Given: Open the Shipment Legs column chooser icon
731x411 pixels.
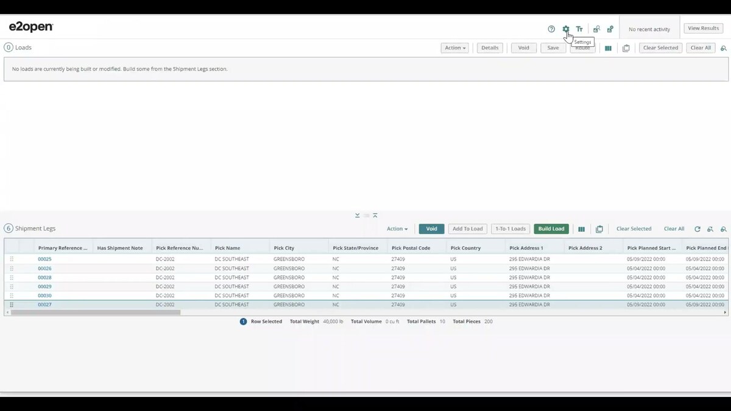Looking at the screenshot, I should 581,229.
